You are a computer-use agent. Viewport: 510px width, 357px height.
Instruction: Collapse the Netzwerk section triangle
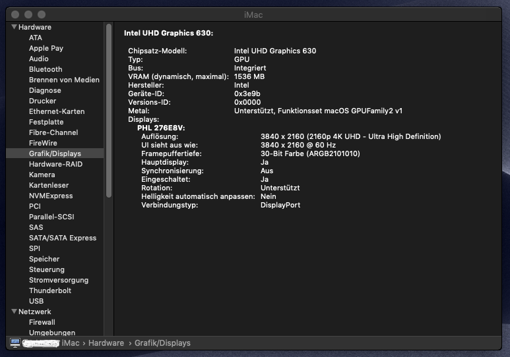[14, 312]
